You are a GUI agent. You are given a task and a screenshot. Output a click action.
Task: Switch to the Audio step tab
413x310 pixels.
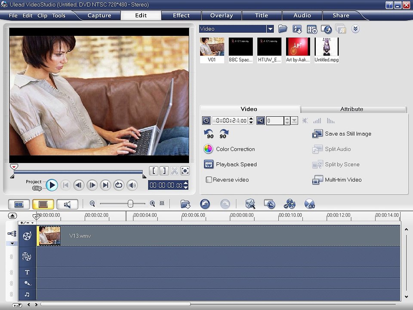(302, 15)
